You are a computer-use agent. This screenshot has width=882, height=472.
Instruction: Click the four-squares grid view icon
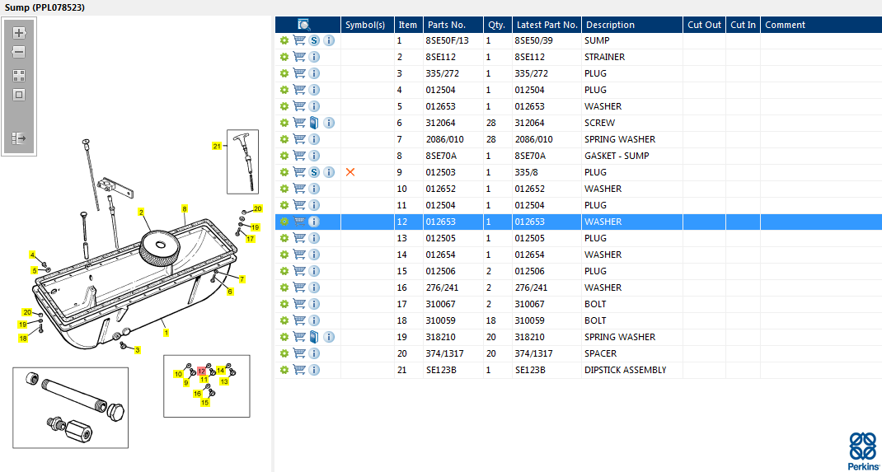19,75
